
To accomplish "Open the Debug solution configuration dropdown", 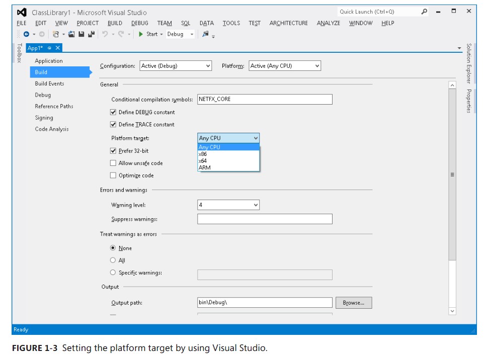I will click(180, 34).
